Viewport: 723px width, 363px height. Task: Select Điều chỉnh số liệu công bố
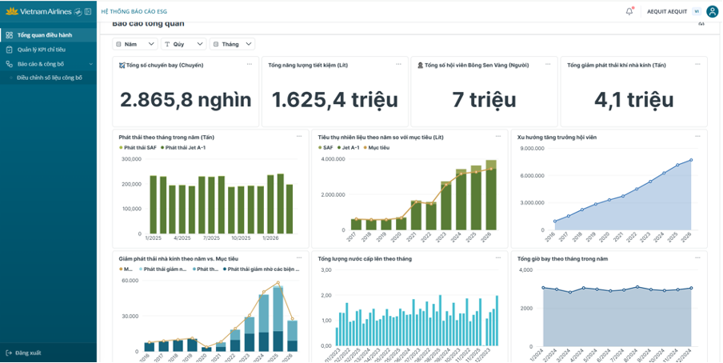(50, 78)
